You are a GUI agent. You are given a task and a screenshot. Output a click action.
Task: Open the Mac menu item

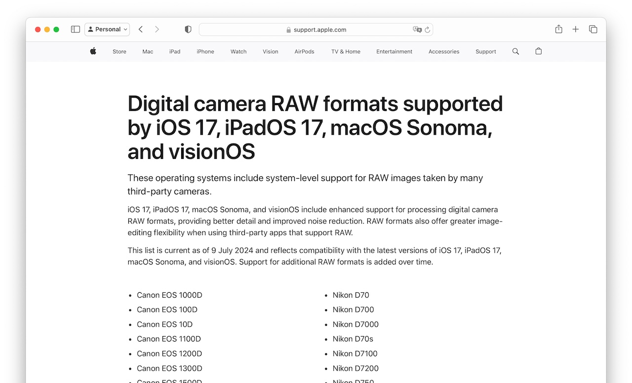pyautogui.click(x=148, y=51)
